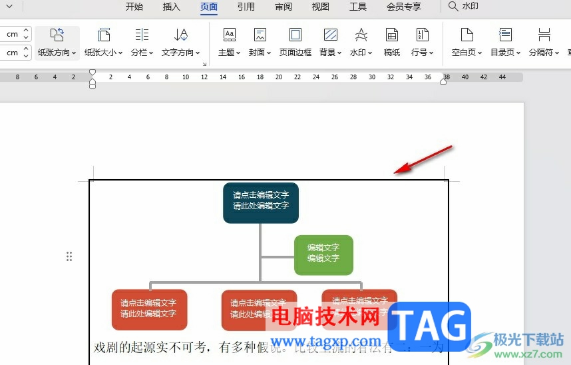Open the 目录页 table of contents menu
This screenshot has width=571, height=365.
coord(505,43)
